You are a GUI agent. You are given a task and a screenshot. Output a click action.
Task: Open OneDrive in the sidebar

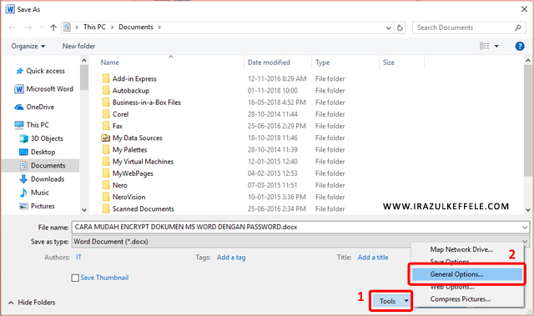tap(34, 107)
